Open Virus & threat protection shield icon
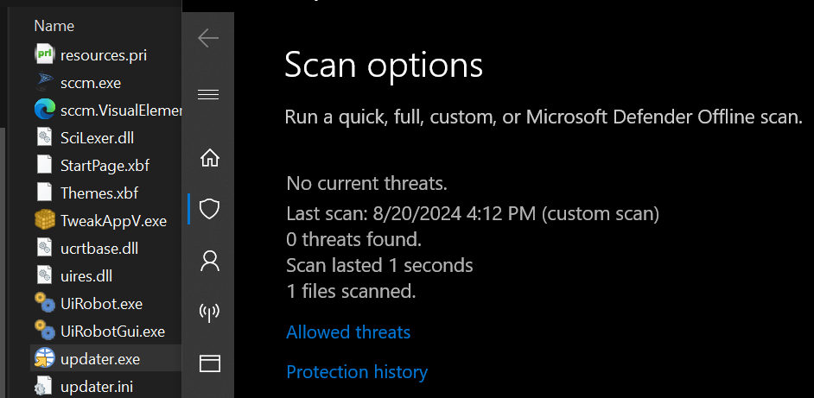 coord(209,208)
